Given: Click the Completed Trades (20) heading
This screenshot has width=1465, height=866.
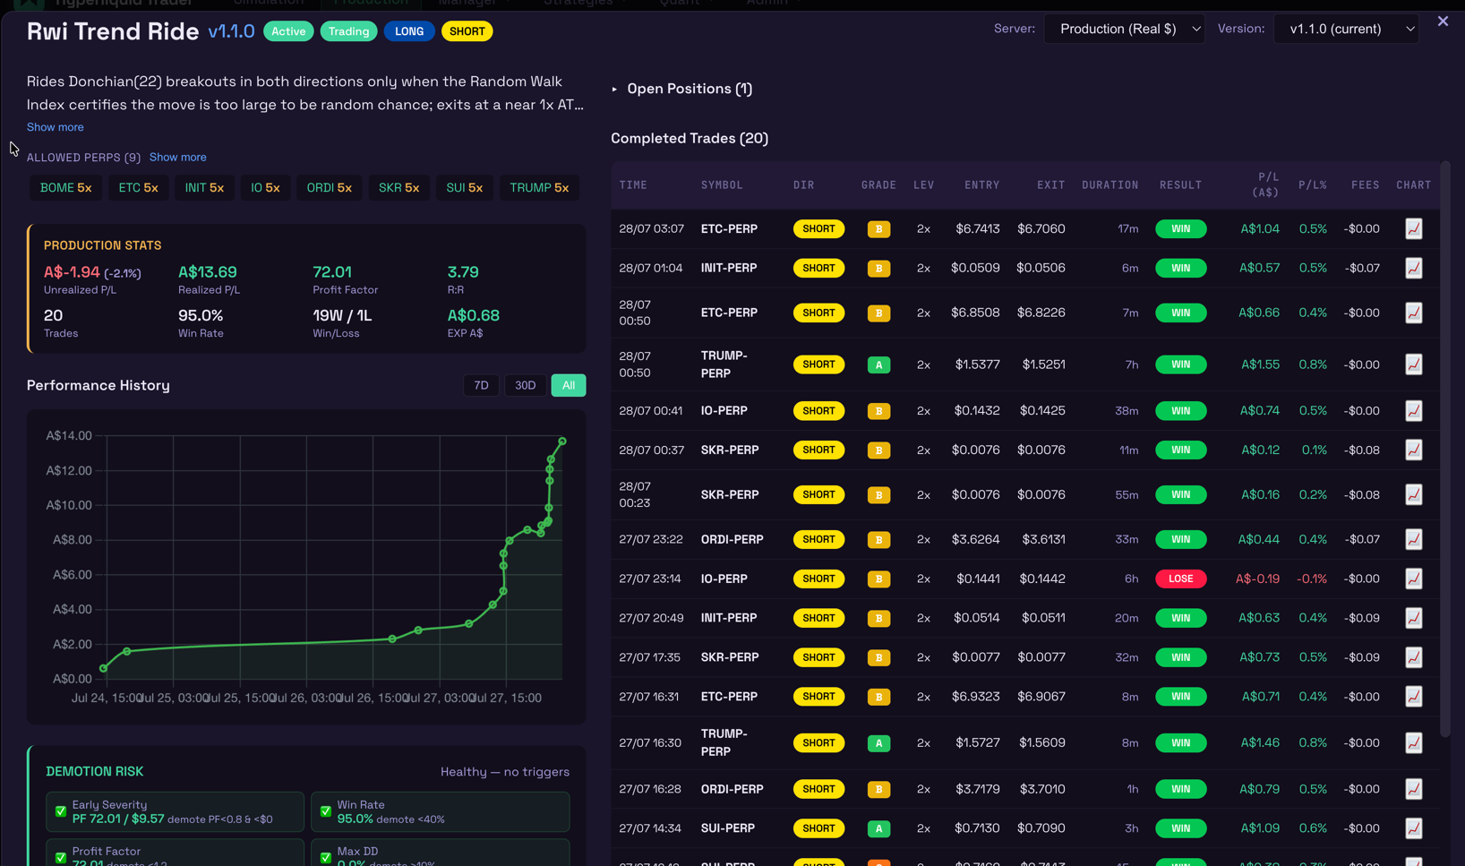Looking at the screenshot, I should [690, 138].
